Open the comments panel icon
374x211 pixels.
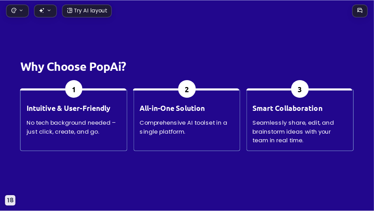[360, 11]
